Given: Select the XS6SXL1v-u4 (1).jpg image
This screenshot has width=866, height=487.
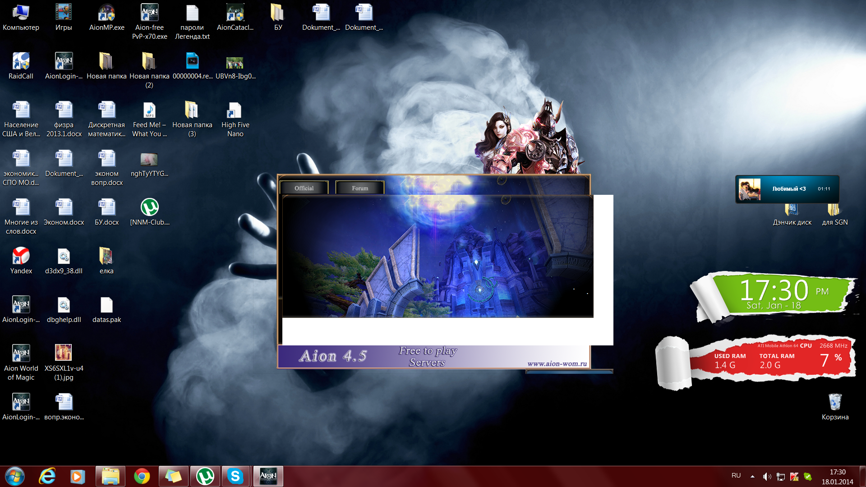Looking at the screenshot, I should 64,363.
